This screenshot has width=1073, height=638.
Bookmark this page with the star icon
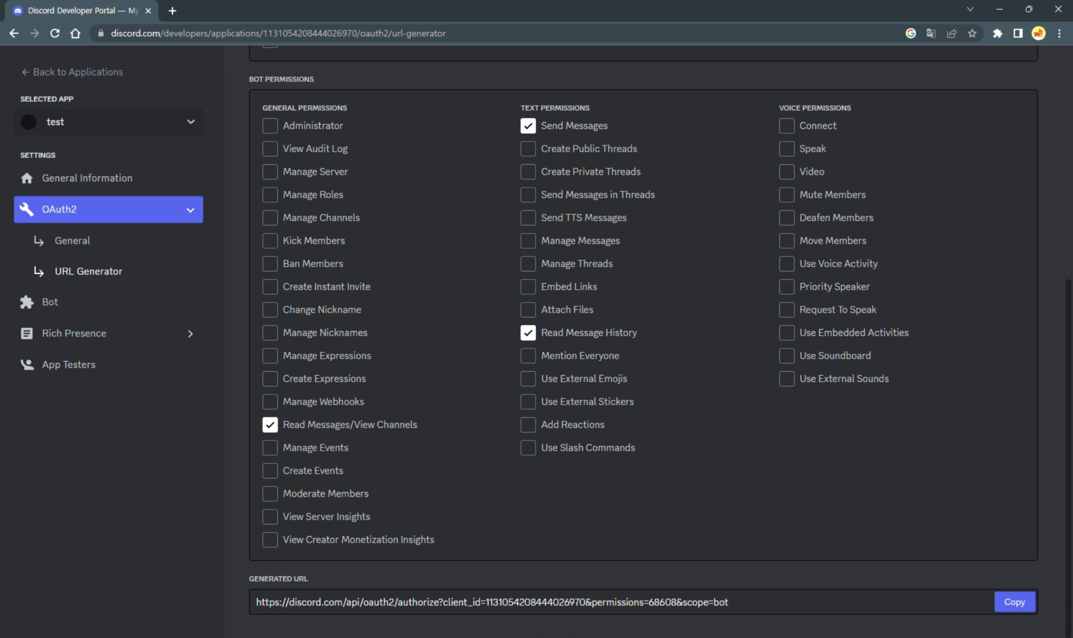[x=973, y=33]
